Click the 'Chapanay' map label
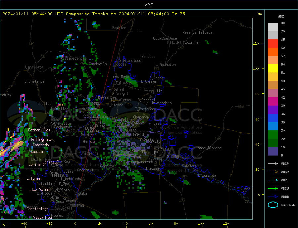298x228 pixels. (141, 117)
